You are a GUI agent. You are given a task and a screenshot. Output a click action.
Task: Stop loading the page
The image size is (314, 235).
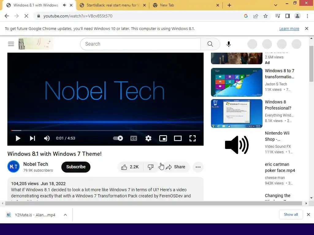pos(26,16)
